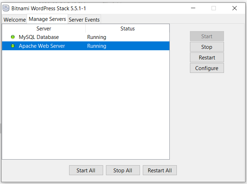Click the Server column header
Screen dimensions: 247x184
(x=44, y=29)
